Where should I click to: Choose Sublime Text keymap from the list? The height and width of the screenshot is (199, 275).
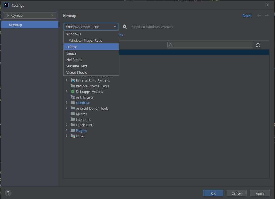click(91, 66)
